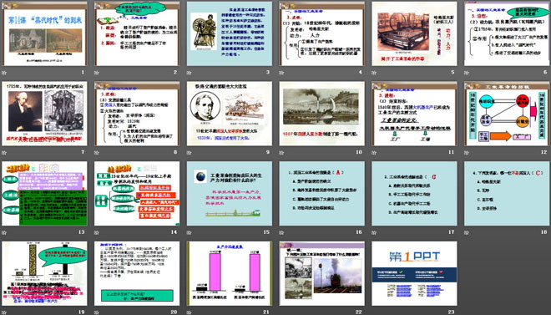The height and width of the screenshot is (315, 551).
Task: Click the animation star icon under slide 20
Action: (97, 312)
